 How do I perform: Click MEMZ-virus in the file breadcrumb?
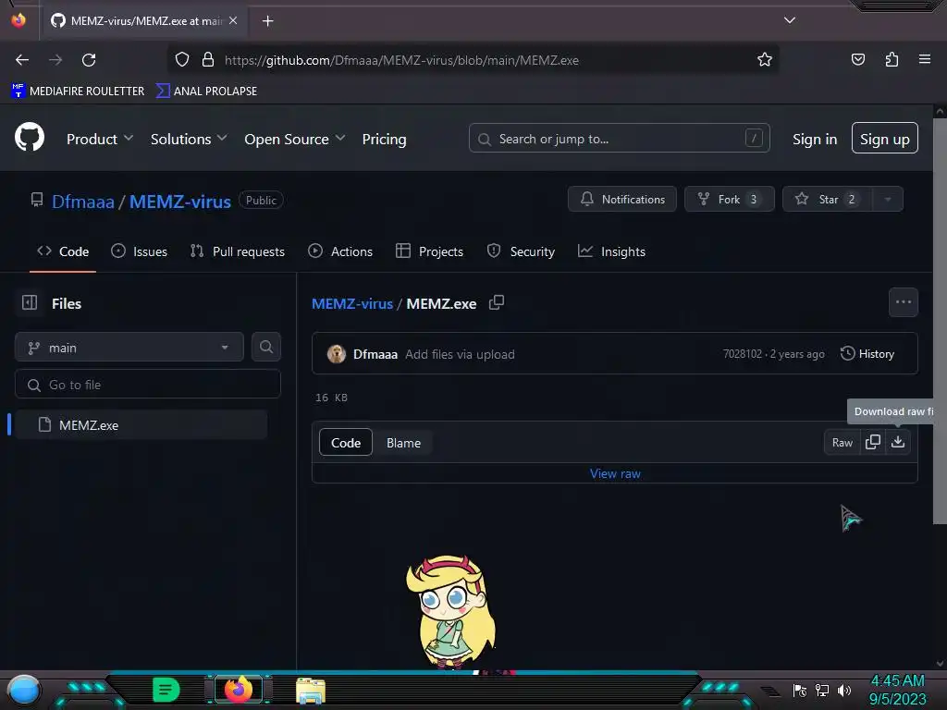(x=352, y=303)
